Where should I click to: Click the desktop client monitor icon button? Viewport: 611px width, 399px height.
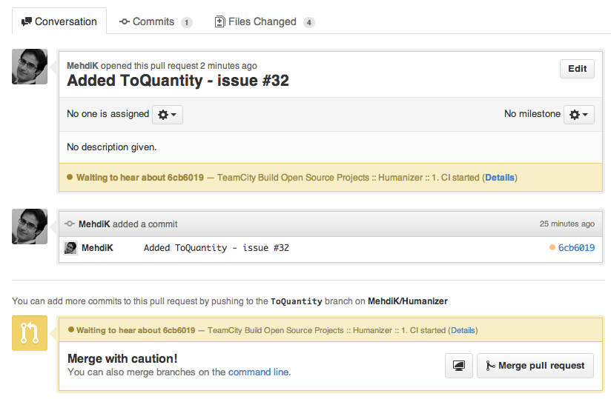pyautogui.click(x=459, y=366)
